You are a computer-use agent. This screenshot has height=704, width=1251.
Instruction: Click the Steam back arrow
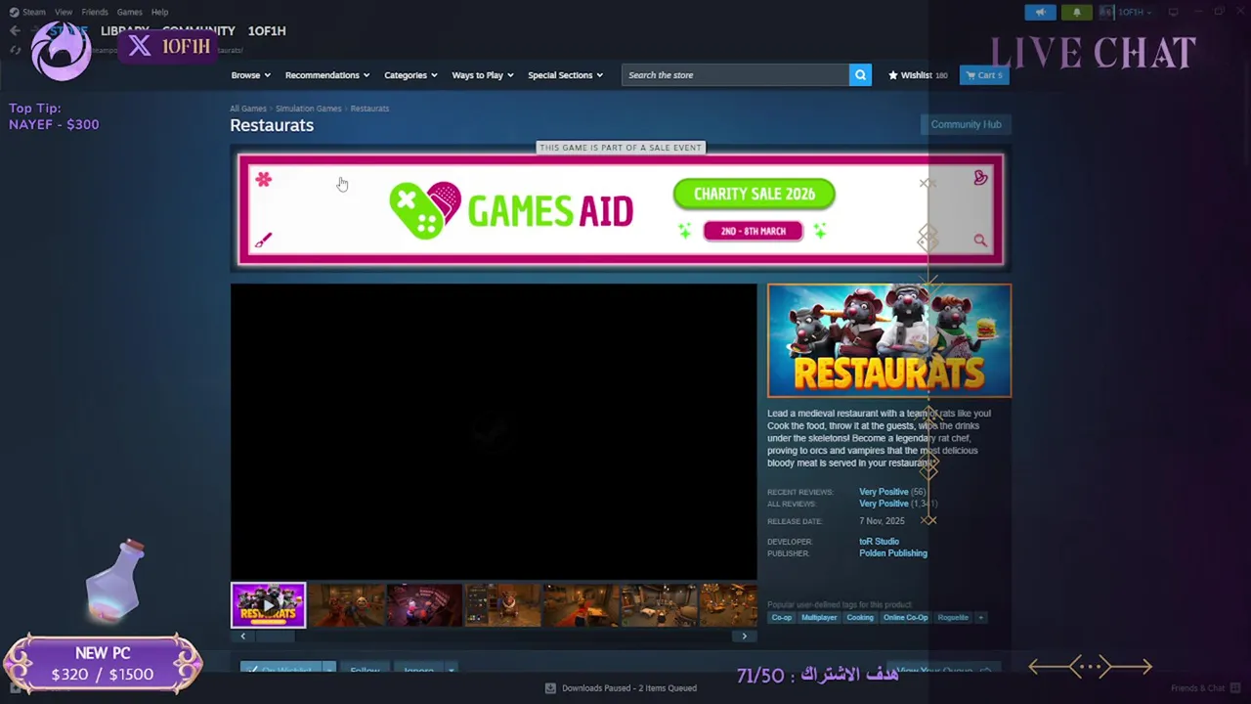(15, 31)
